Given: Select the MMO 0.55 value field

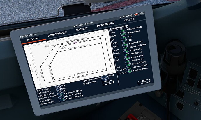Looking at the screenshot, I should point(123,34).
